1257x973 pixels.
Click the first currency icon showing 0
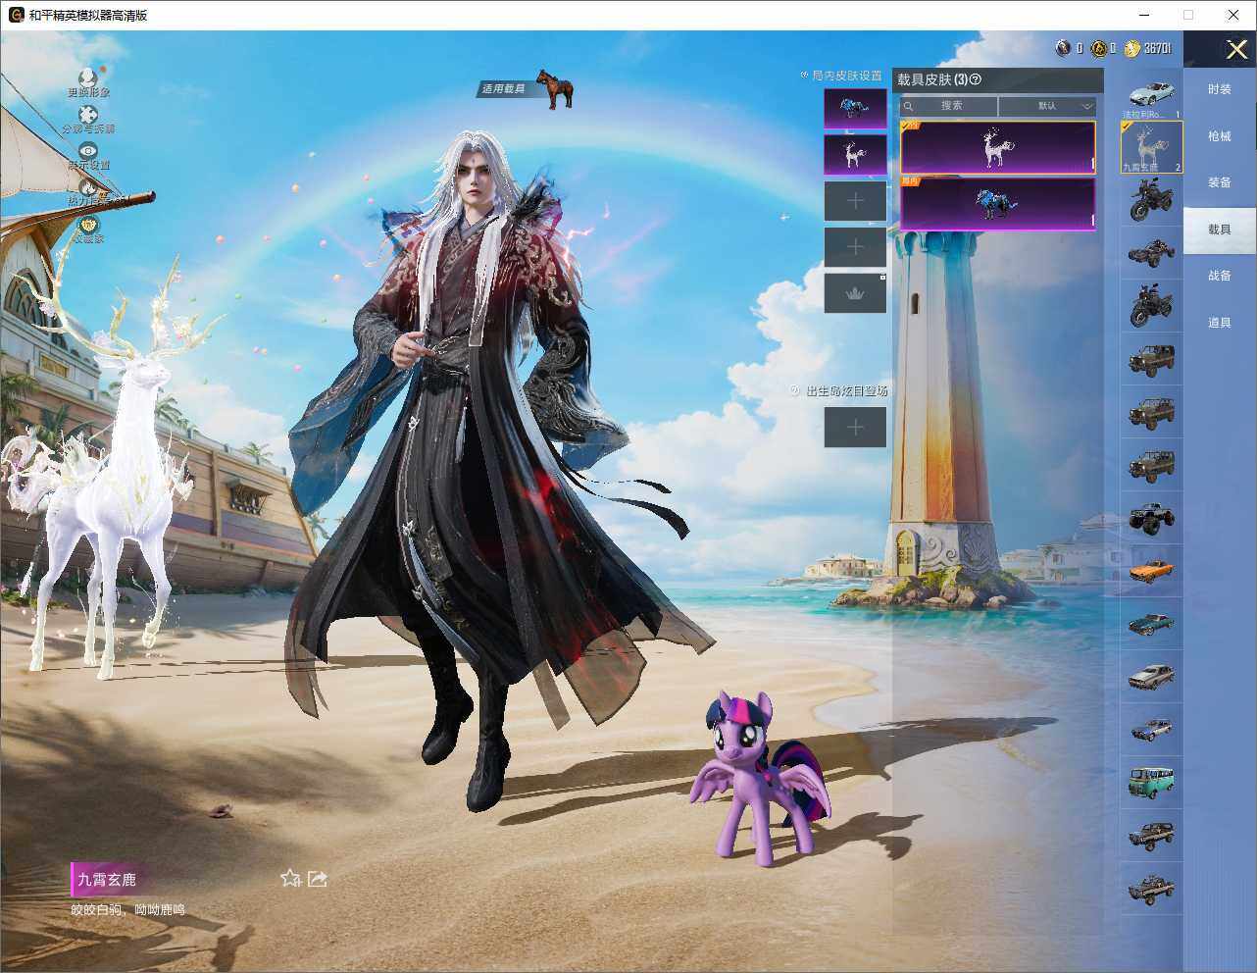(1063, 48)
